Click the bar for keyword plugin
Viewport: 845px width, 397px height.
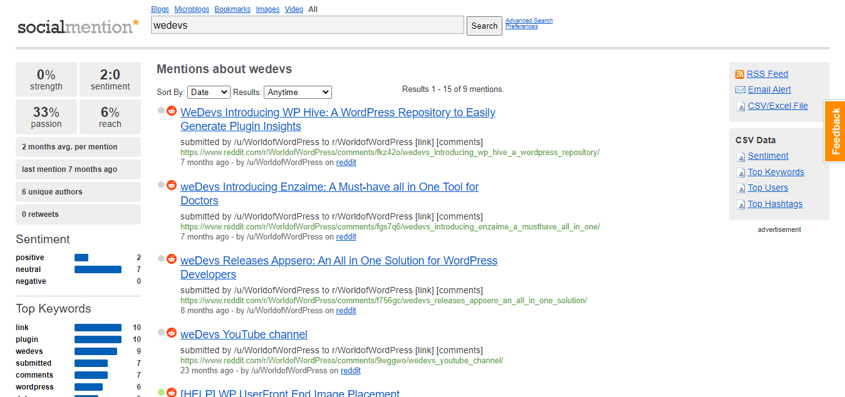pos(98,339)
